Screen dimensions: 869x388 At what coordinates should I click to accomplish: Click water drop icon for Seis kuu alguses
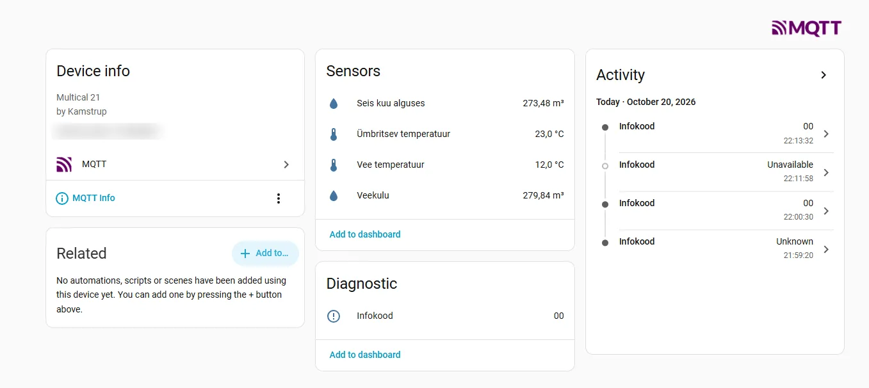tap(334, 104)
